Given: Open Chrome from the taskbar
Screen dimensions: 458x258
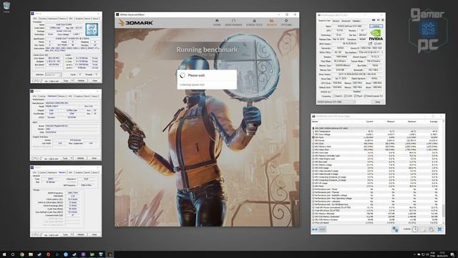Looking at the screenshot, I should click(x=22, y=254).
